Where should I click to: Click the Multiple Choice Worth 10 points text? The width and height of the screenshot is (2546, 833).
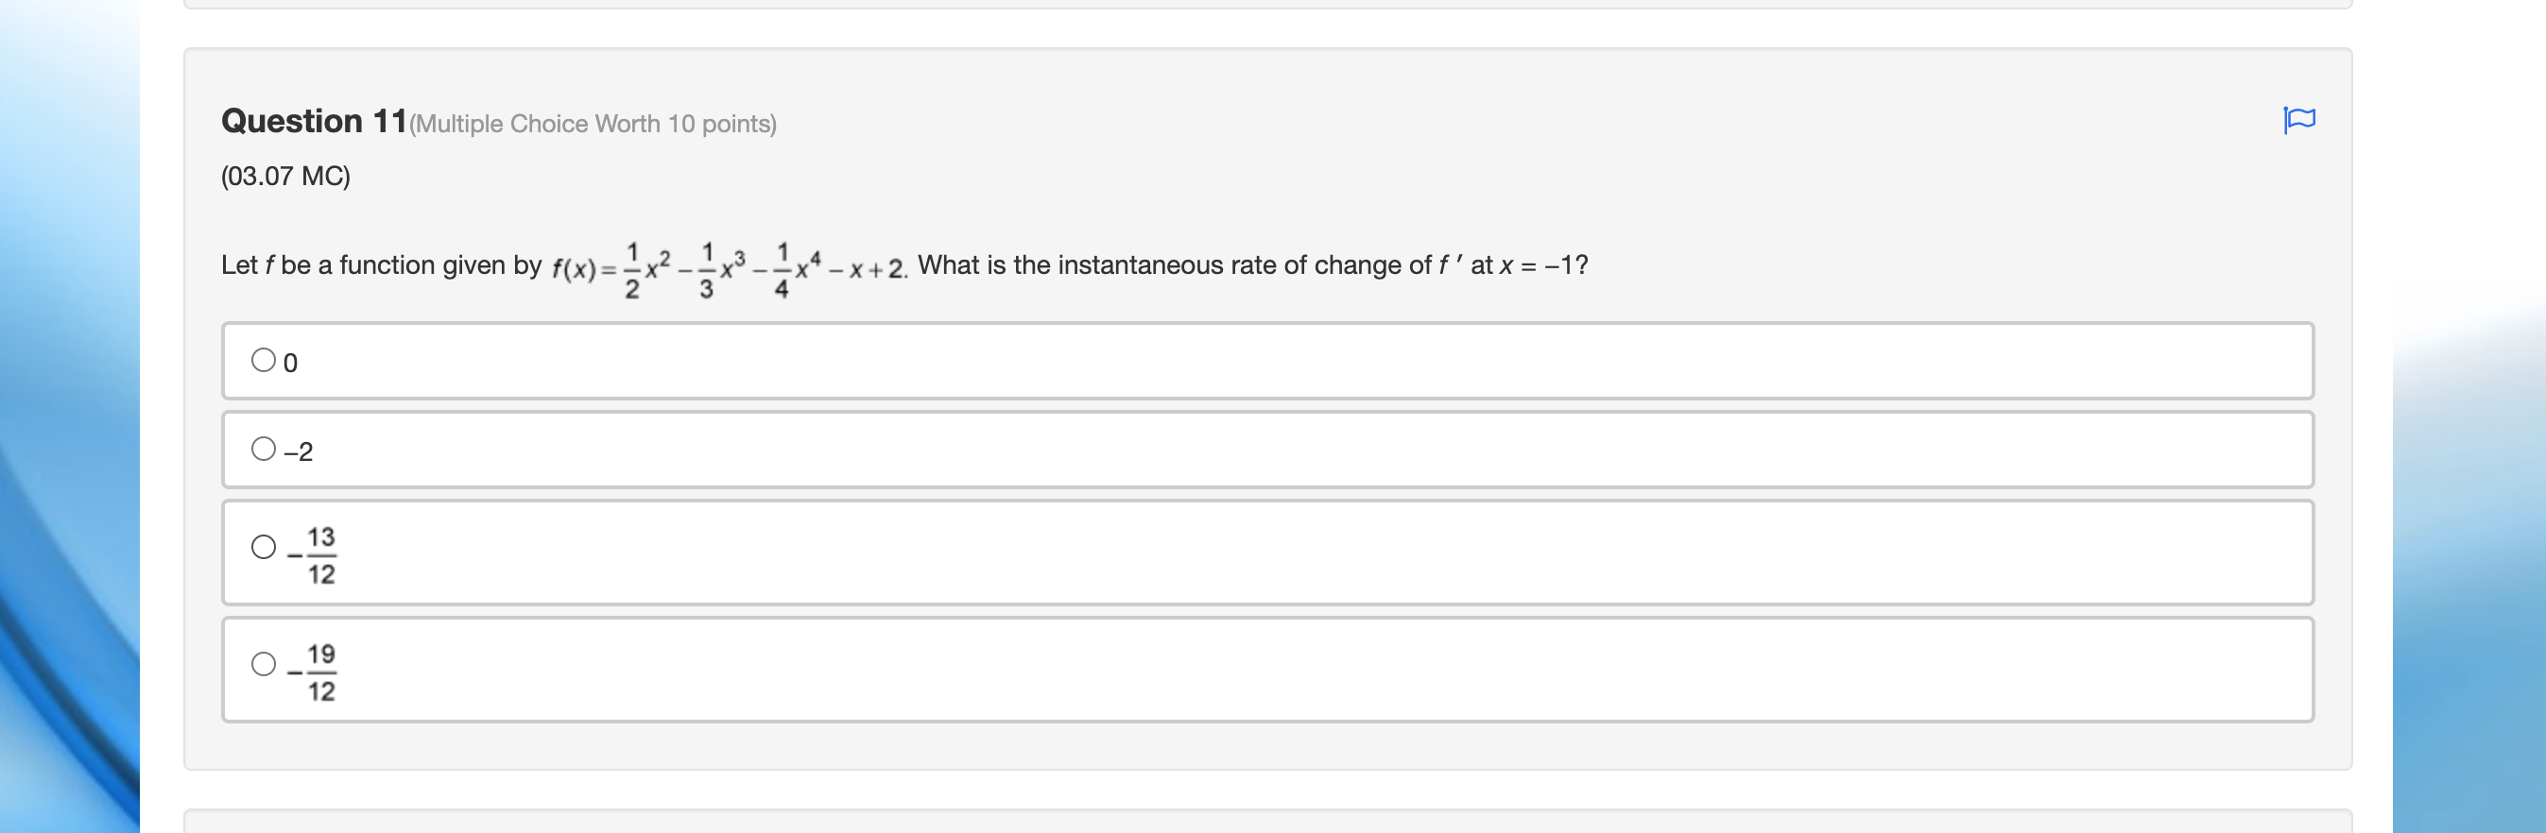(x=591, y=124)
